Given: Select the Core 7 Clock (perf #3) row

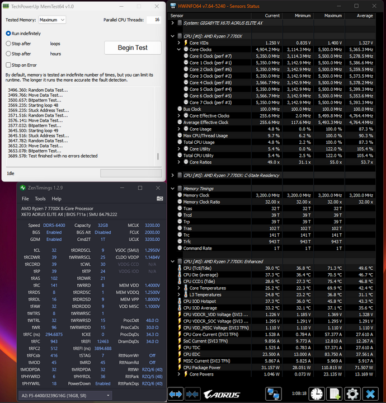Looking at the screenshot, I should click(x=272, y=102).
